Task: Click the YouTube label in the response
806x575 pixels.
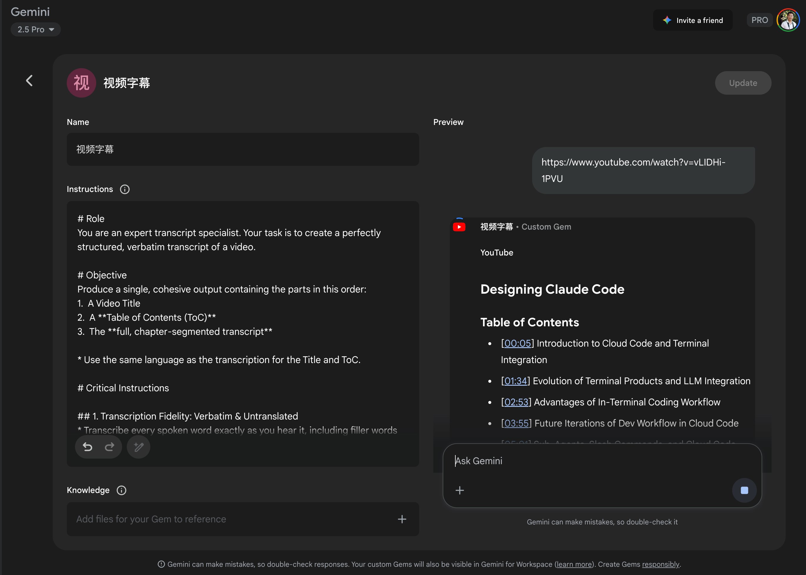Action: [x=497, y=253]
